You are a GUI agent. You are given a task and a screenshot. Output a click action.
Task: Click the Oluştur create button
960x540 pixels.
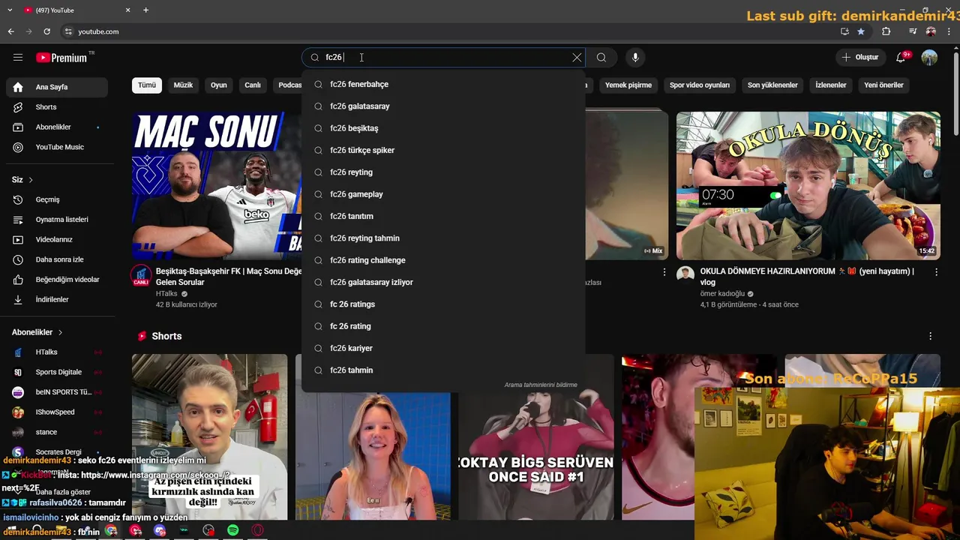click(859, 58)
